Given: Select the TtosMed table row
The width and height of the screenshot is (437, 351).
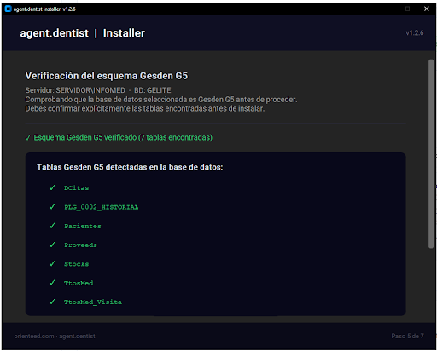Looking at the screenshot, I should point(79,283).
